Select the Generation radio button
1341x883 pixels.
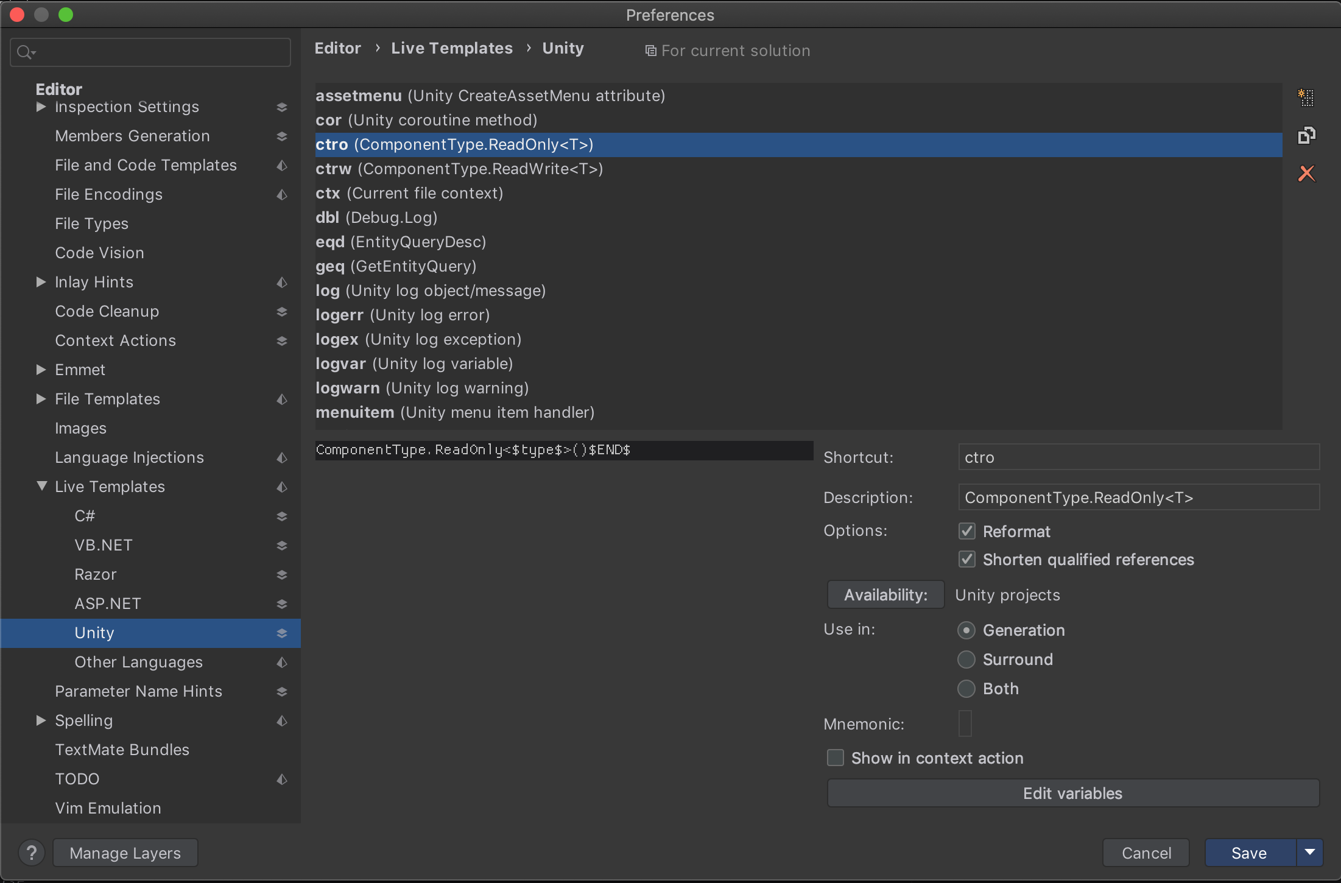(966, 630)
